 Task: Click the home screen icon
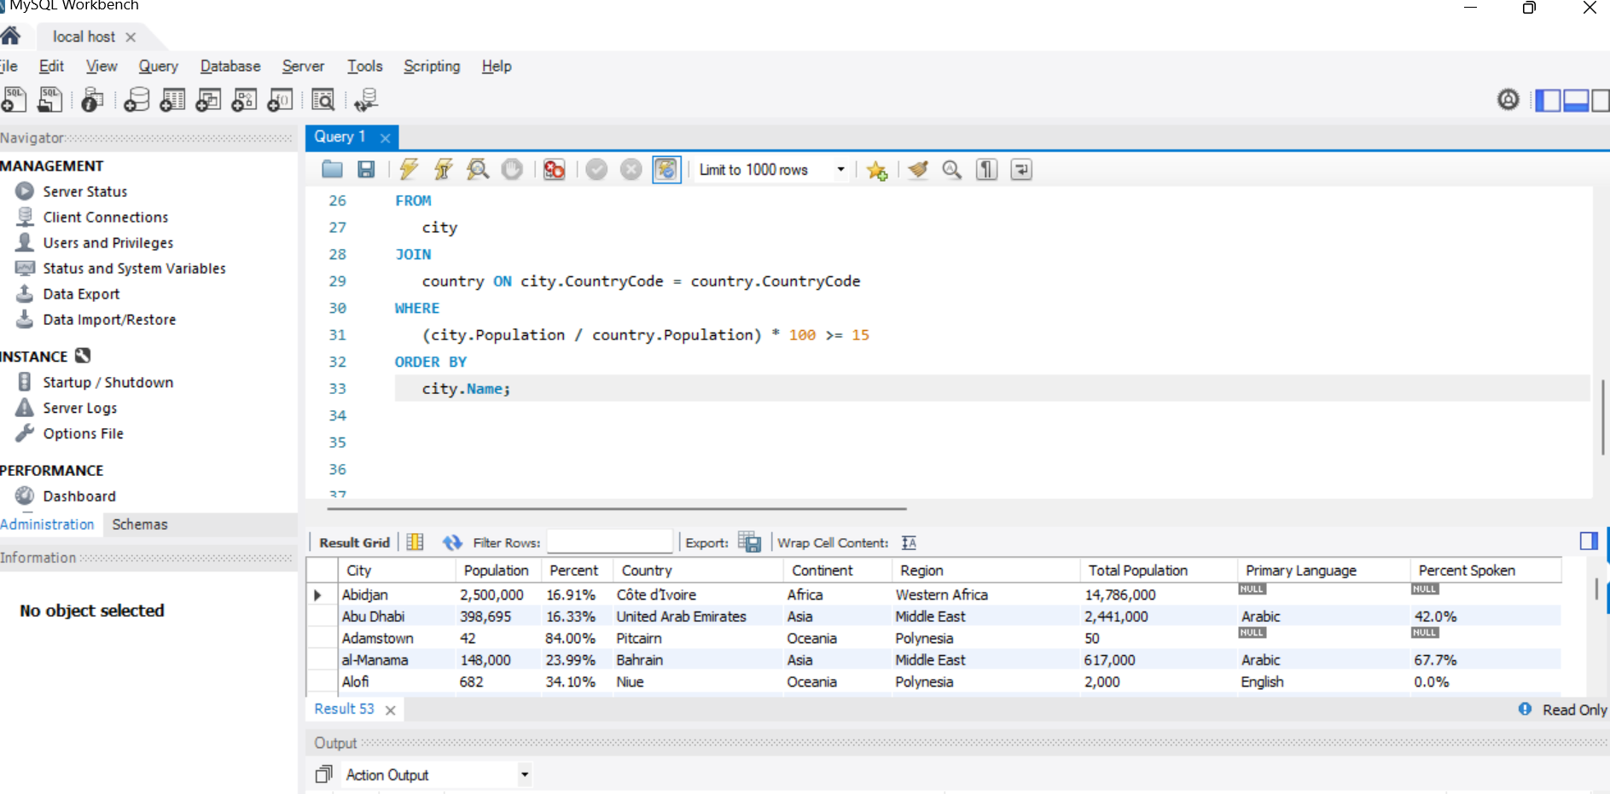point(11,37)
